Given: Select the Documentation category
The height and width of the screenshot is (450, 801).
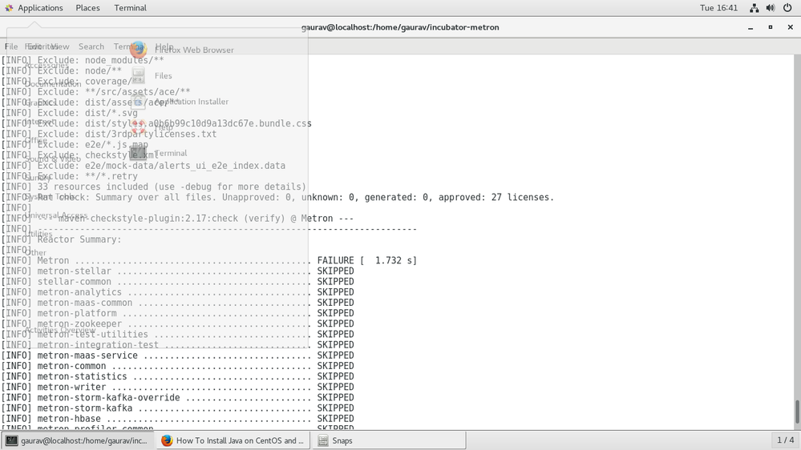Looking at the screenshot, I should [x=53, y=84].
